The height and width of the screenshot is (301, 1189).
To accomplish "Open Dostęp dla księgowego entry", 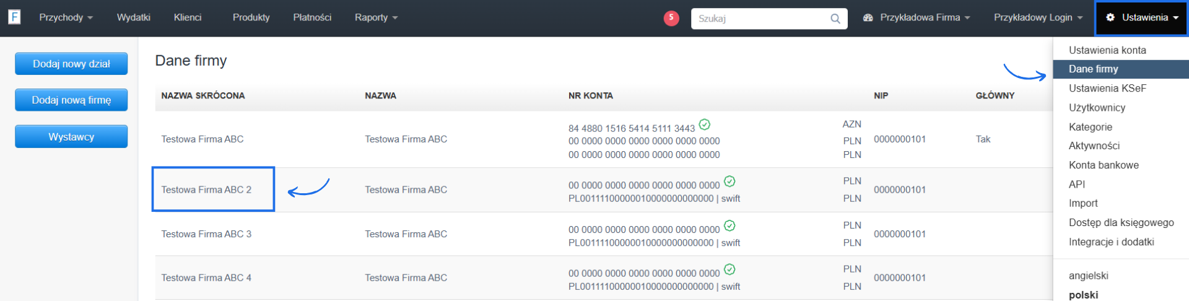I will click(x=1121, y=223).
